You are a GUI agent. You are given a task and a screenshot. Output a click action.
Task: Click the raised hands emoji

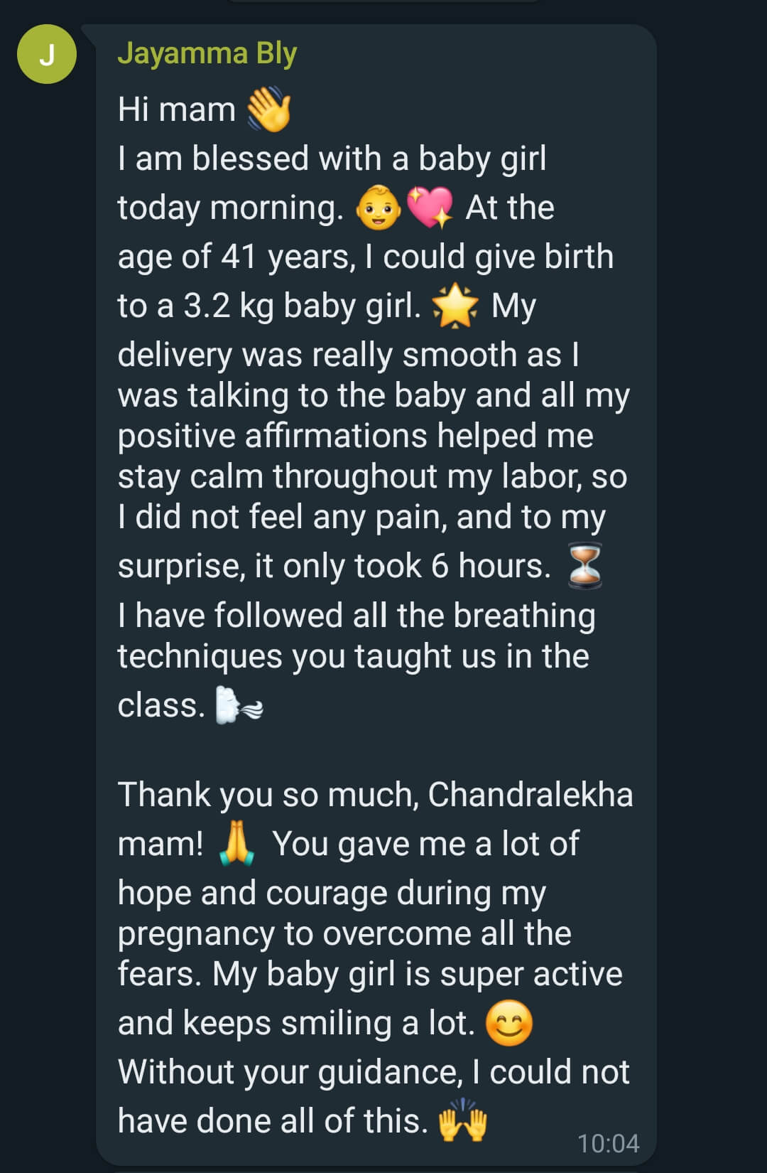pos(463,1121)
